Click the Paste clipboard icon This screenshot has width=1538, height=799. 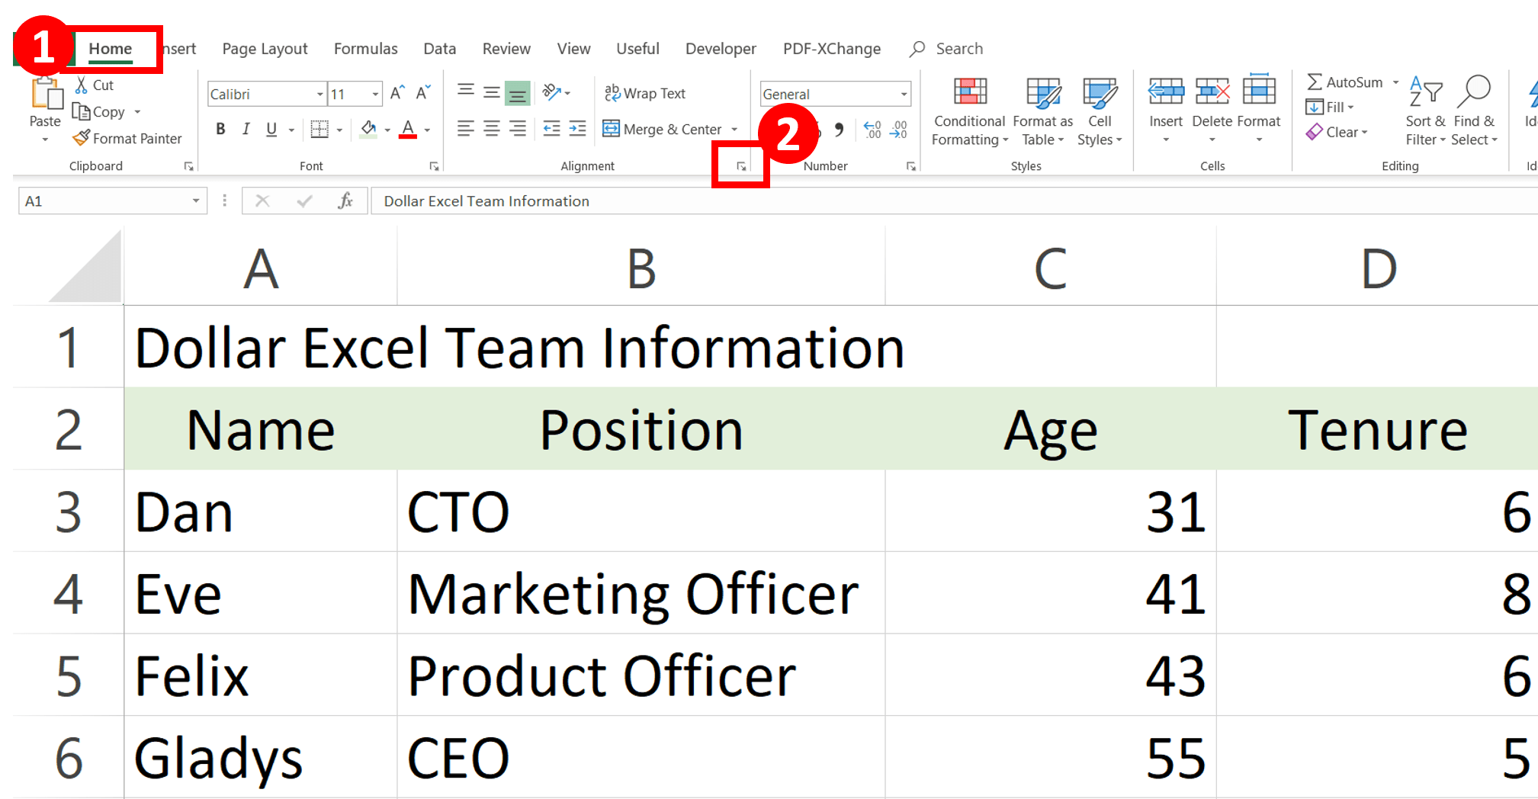pyautogui.click(x=46, y=94)
